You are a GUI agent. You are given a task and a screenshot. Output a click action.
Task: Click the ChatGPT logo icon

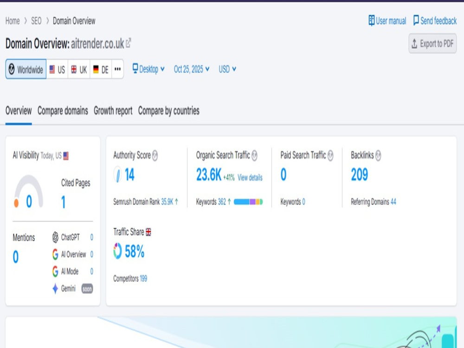(55, 237)
